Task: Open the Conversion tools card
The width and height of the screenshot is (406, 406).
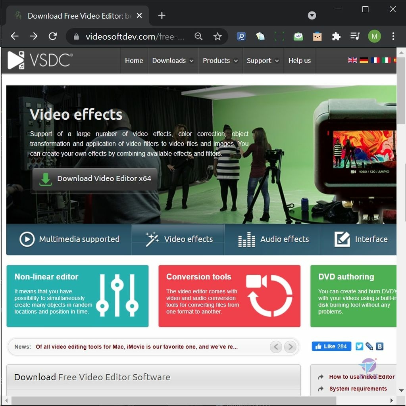Action: pos(229,296)
